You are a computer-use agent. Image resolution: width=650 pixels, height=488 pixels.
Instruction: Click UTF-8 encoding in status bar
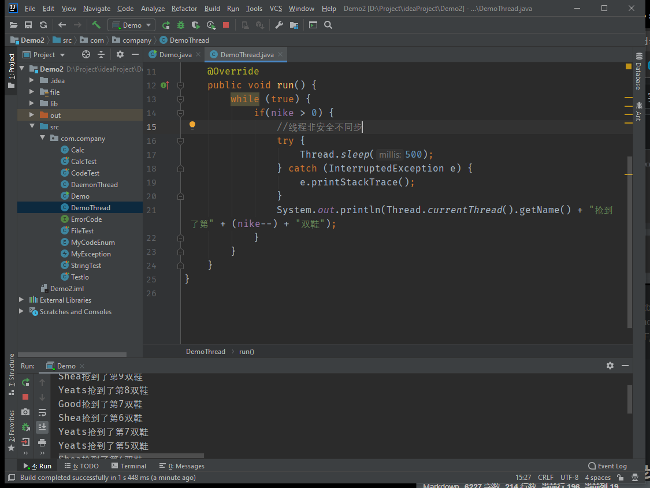coord(569,478)
